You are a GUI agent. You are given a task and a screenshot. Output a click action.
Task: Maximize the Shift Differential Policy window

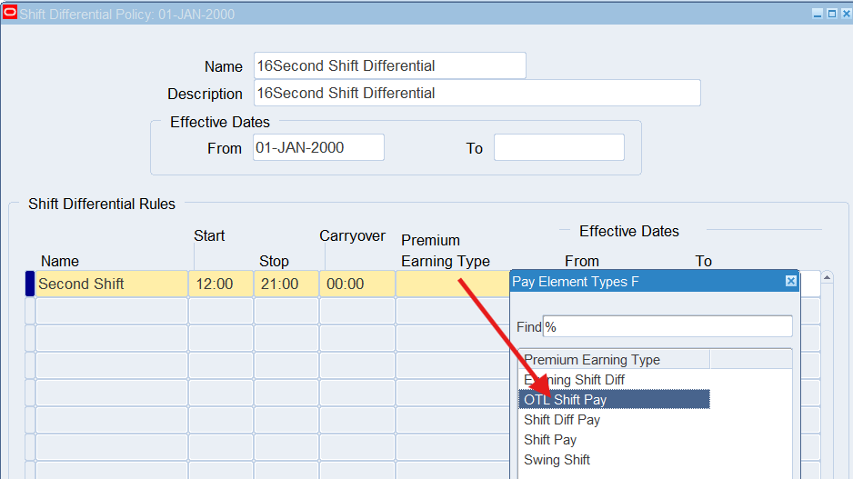831,14
